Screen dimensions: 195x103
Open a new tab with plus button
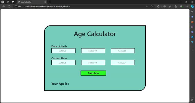click(50, 2)
